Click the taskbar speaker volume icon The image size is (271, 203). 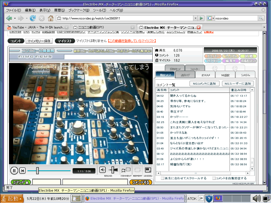pos(257,199)
